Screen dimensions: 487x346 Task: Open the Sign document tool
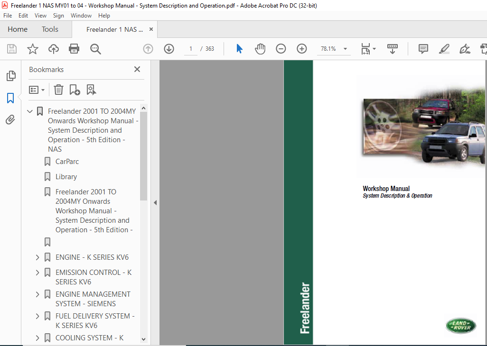point(465,49)
